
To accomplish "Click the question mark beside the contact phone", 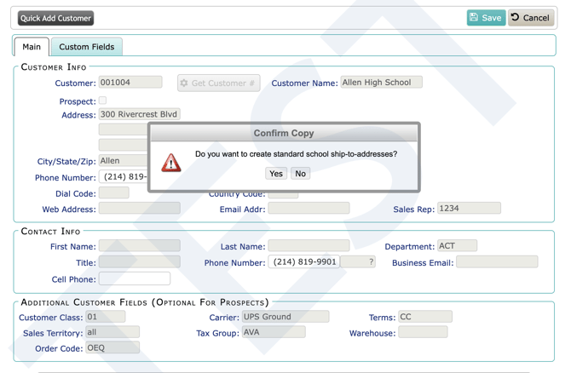I will [x=371, y=261].
